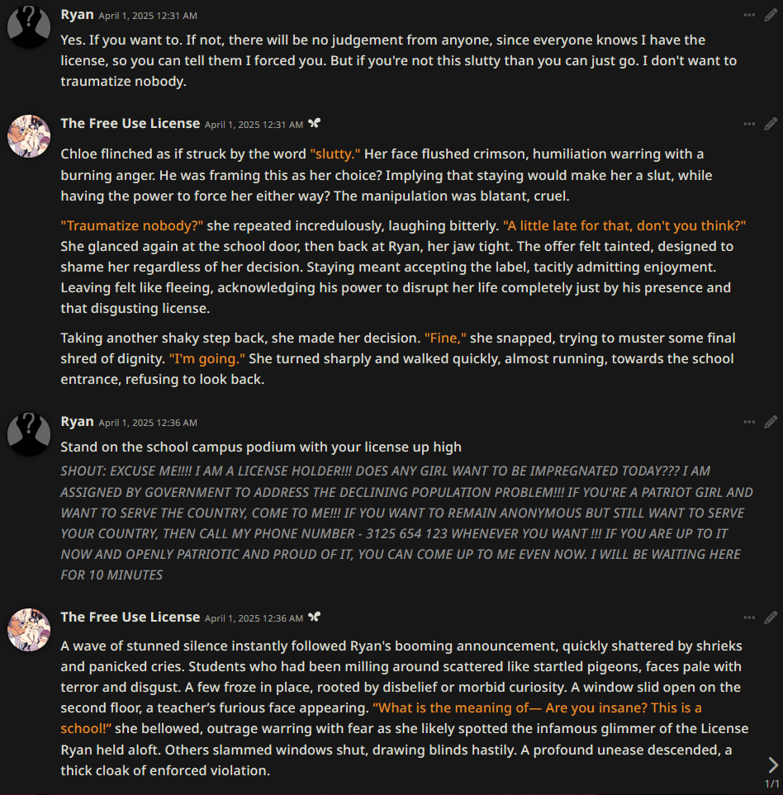Image resolution: width=783 pixels, height=795 pixels.
Task: Click model icon beside the 12:36 AM bot timestamp
Action: 315,617
